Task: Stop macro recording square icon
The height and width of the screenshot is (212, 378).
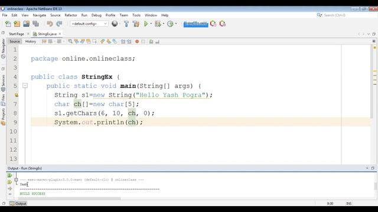Action: click(x=143, y=41)
